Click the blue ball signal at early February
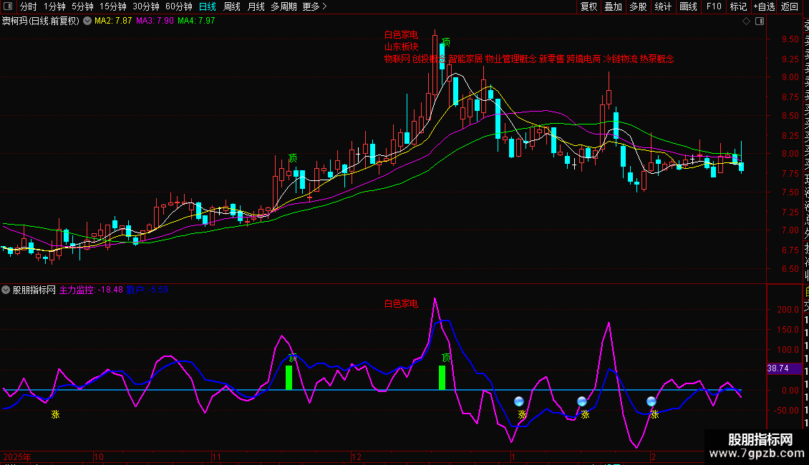 (651, 401)
